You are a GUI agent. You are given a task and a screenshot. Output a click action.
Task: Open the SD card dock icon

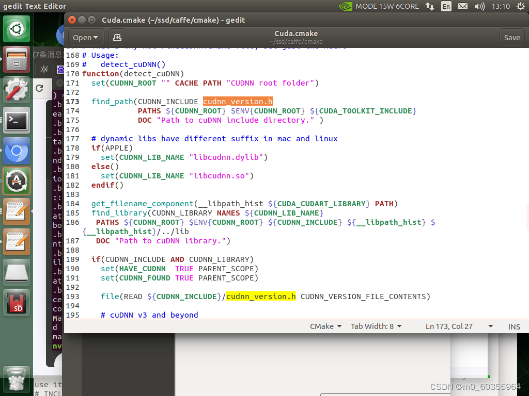[17, 302]
